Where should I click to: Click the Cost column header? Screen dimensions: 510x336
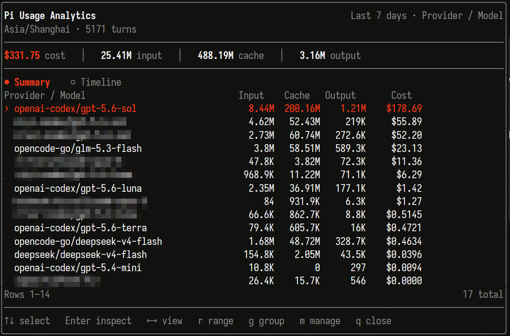pyautogui.click(x=401, y=95)
